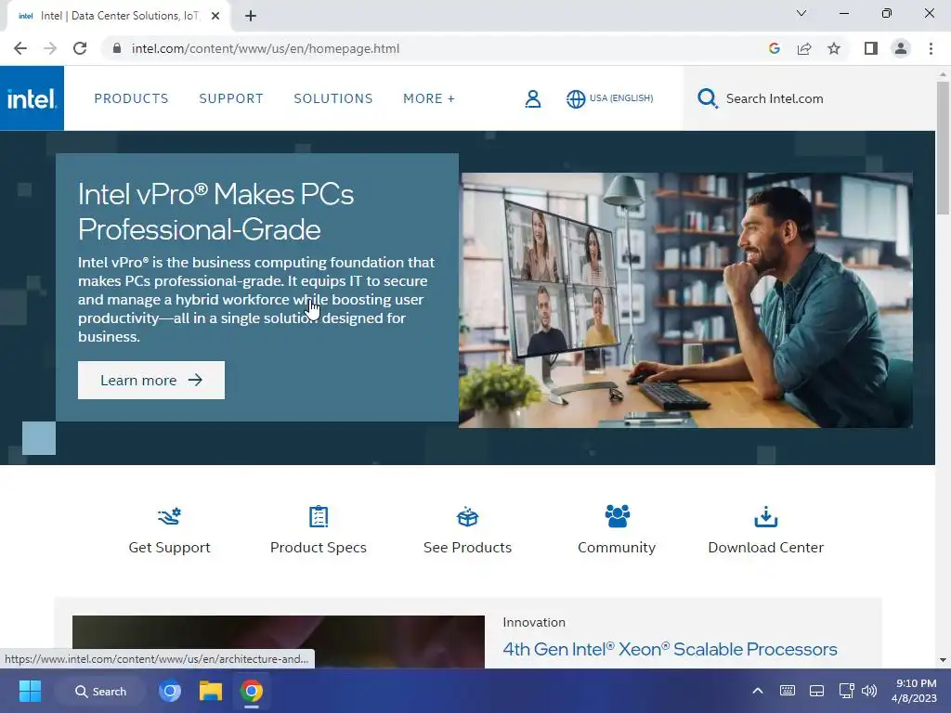Screen dimensions: 951x713
Task: Click the Intel vPro hero heading
Action: pos(215,212)
